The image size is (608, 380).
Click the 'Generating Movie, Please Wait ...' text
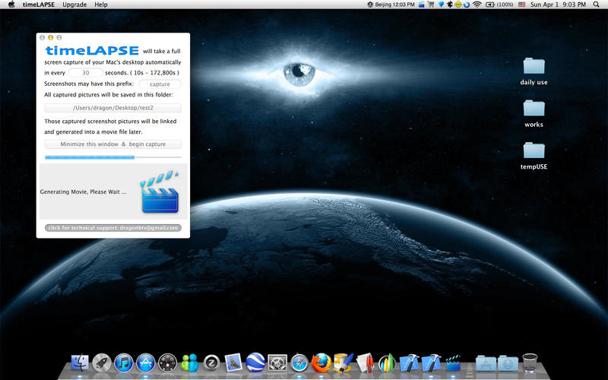click(84, 192)
